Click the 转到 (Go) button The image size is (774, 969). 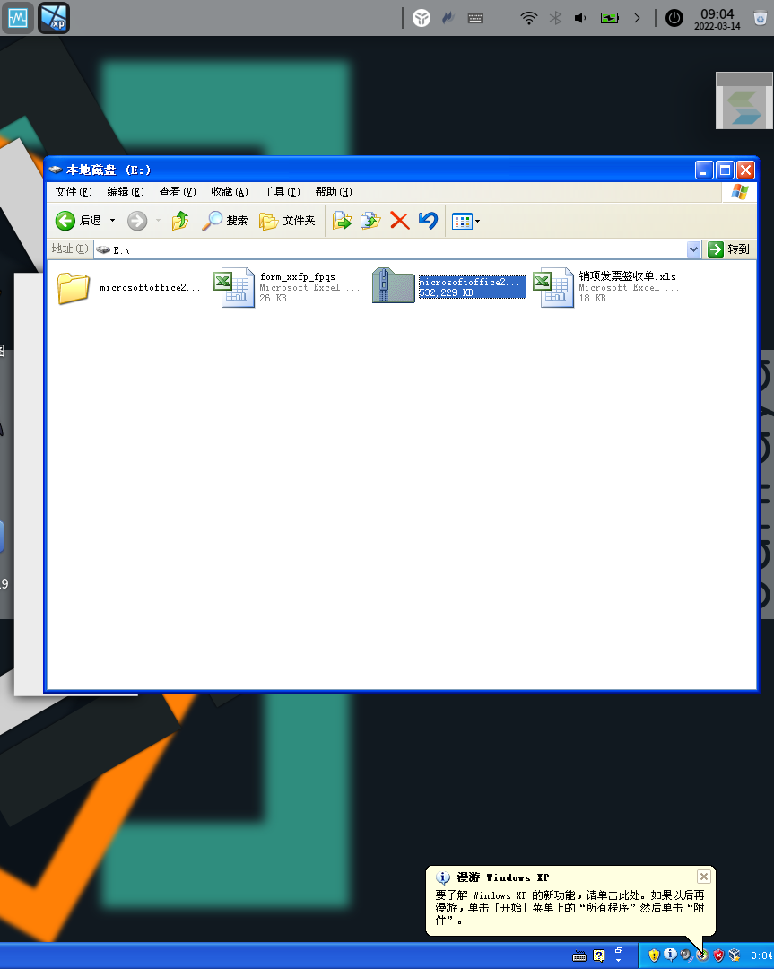pos(730,249)
